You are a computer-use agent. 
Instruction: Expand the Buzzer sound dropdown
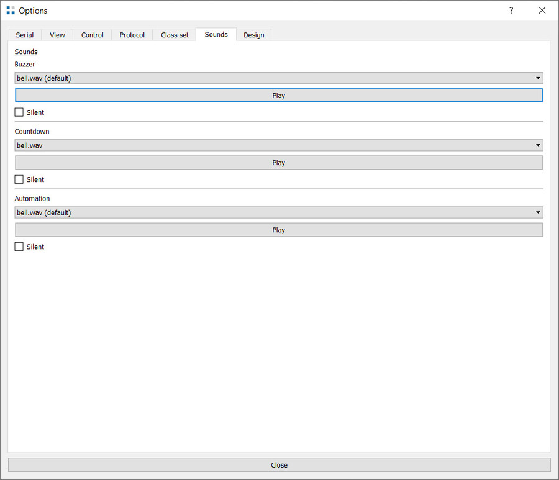coord(278,78)
